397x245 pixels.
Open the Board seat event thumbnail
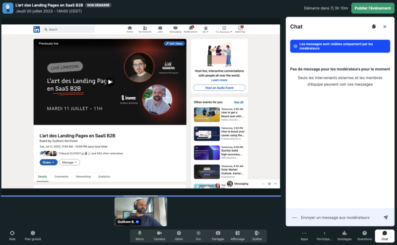(207, 115)
